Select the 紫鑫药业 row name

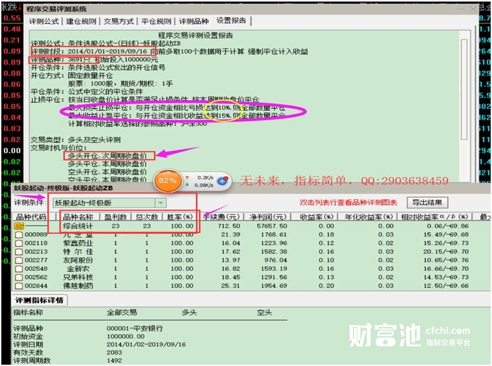click(78, 243)
